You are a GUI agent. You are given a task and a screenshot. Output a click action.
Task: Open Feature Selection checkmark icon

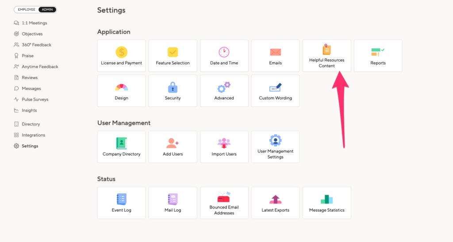click(173, 52)
